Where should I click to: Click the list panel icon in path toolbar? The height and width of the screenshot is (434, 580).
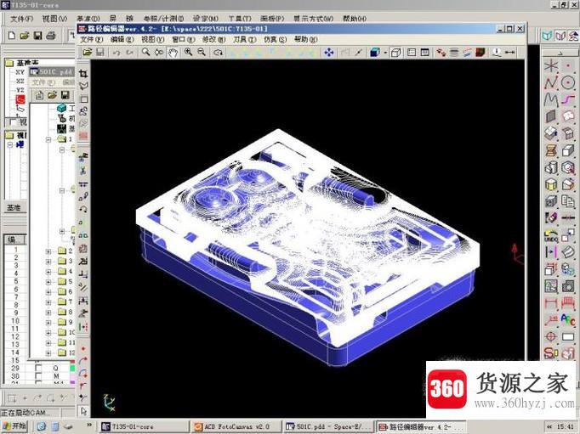tap(412, 53)
